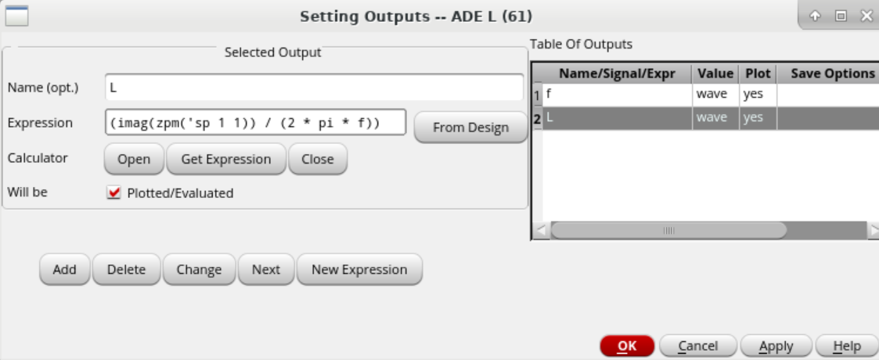
Task: Click the window menu icon in title bar
Action: click(x=16, y=15)
